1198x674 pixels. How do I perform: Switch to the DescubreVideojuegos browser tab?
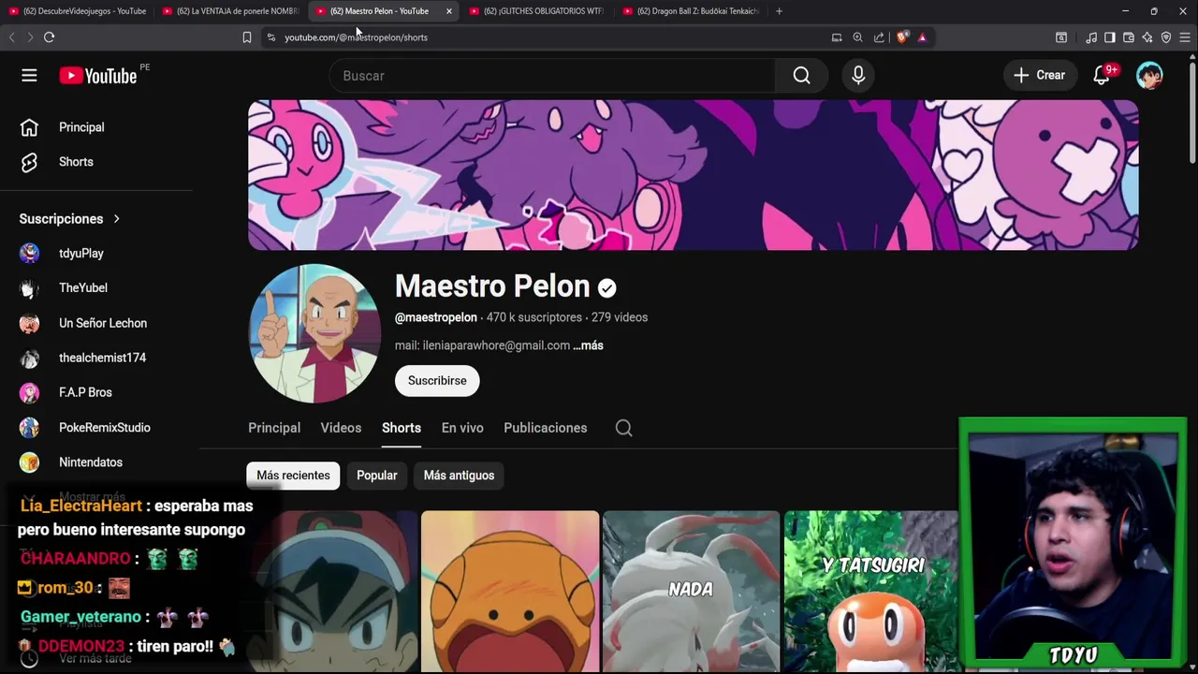pos(78,11)
